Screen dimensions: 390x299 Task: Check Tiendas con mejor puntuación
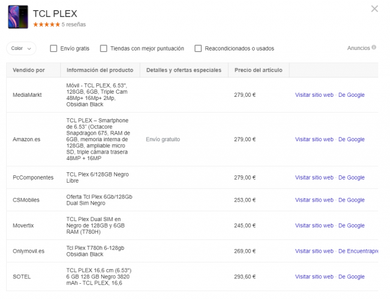[x=104, y=48]
